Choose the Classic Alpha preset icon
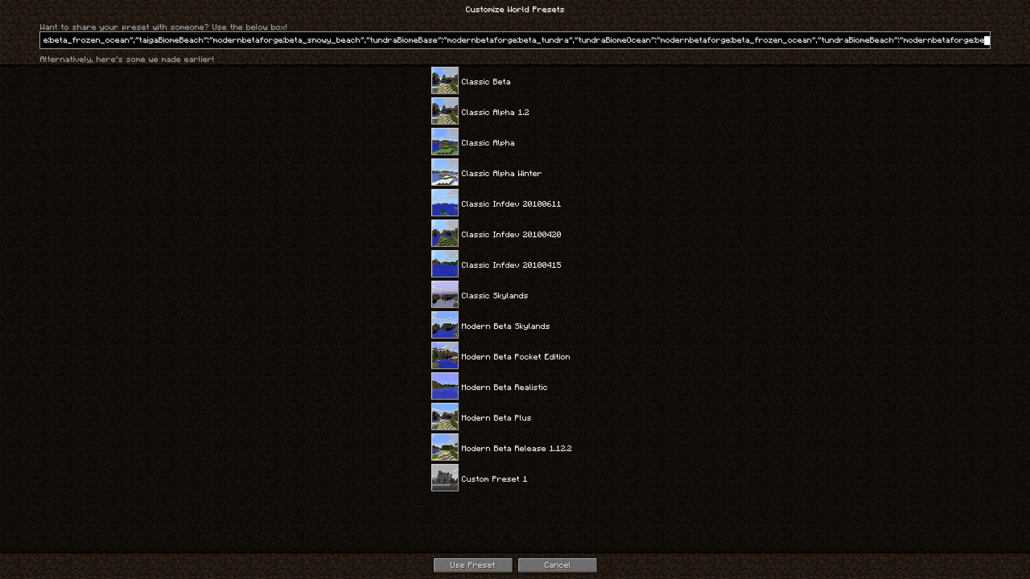1030x579 pixels. 445,142
